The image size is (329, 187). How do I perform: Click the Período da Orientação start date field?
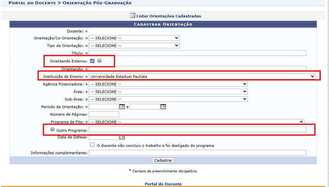pos(104,107)
